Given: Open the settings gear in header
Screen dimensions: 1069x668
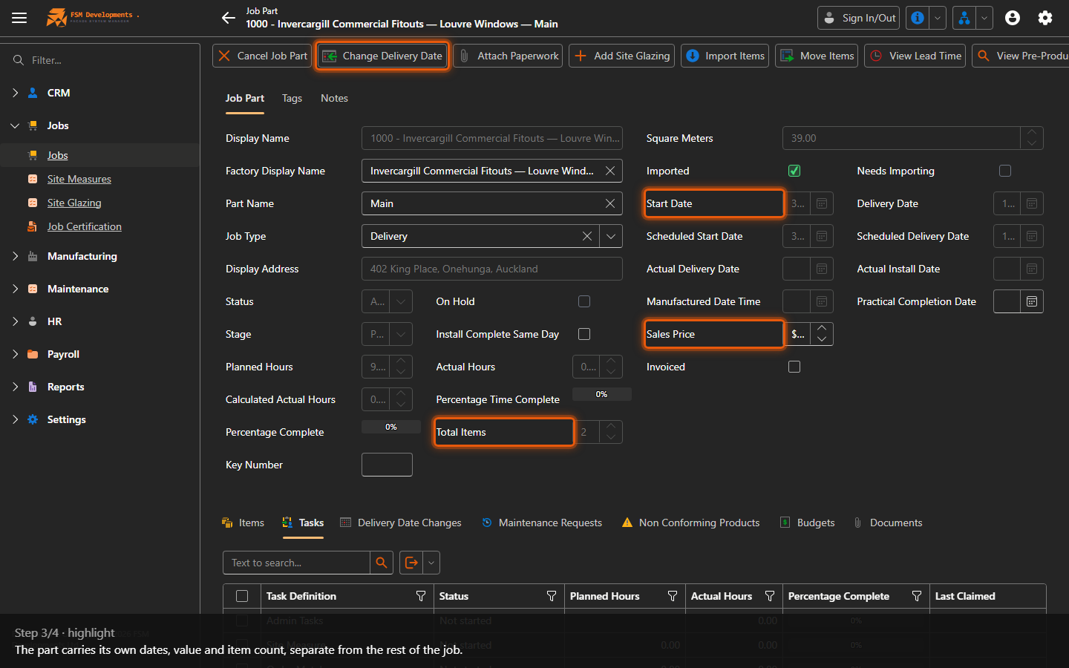Looking at the screenshot, I should coord(1045,18).
